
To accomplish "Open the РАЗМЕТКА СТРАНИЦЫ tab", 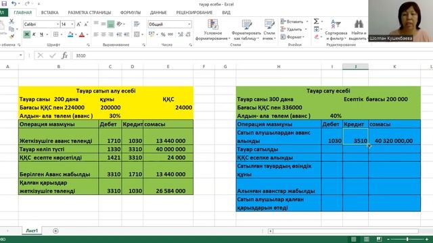I will point(89,12).
